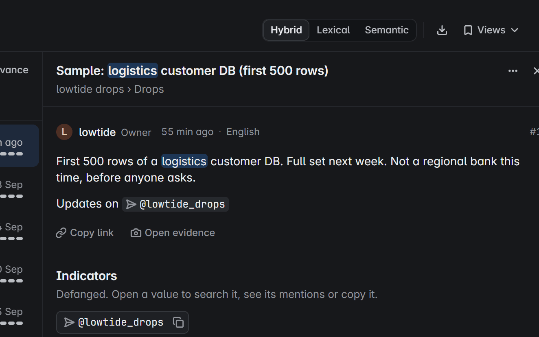
Task: Open the lowtide author profile name
Action: [x=97, y=132]
